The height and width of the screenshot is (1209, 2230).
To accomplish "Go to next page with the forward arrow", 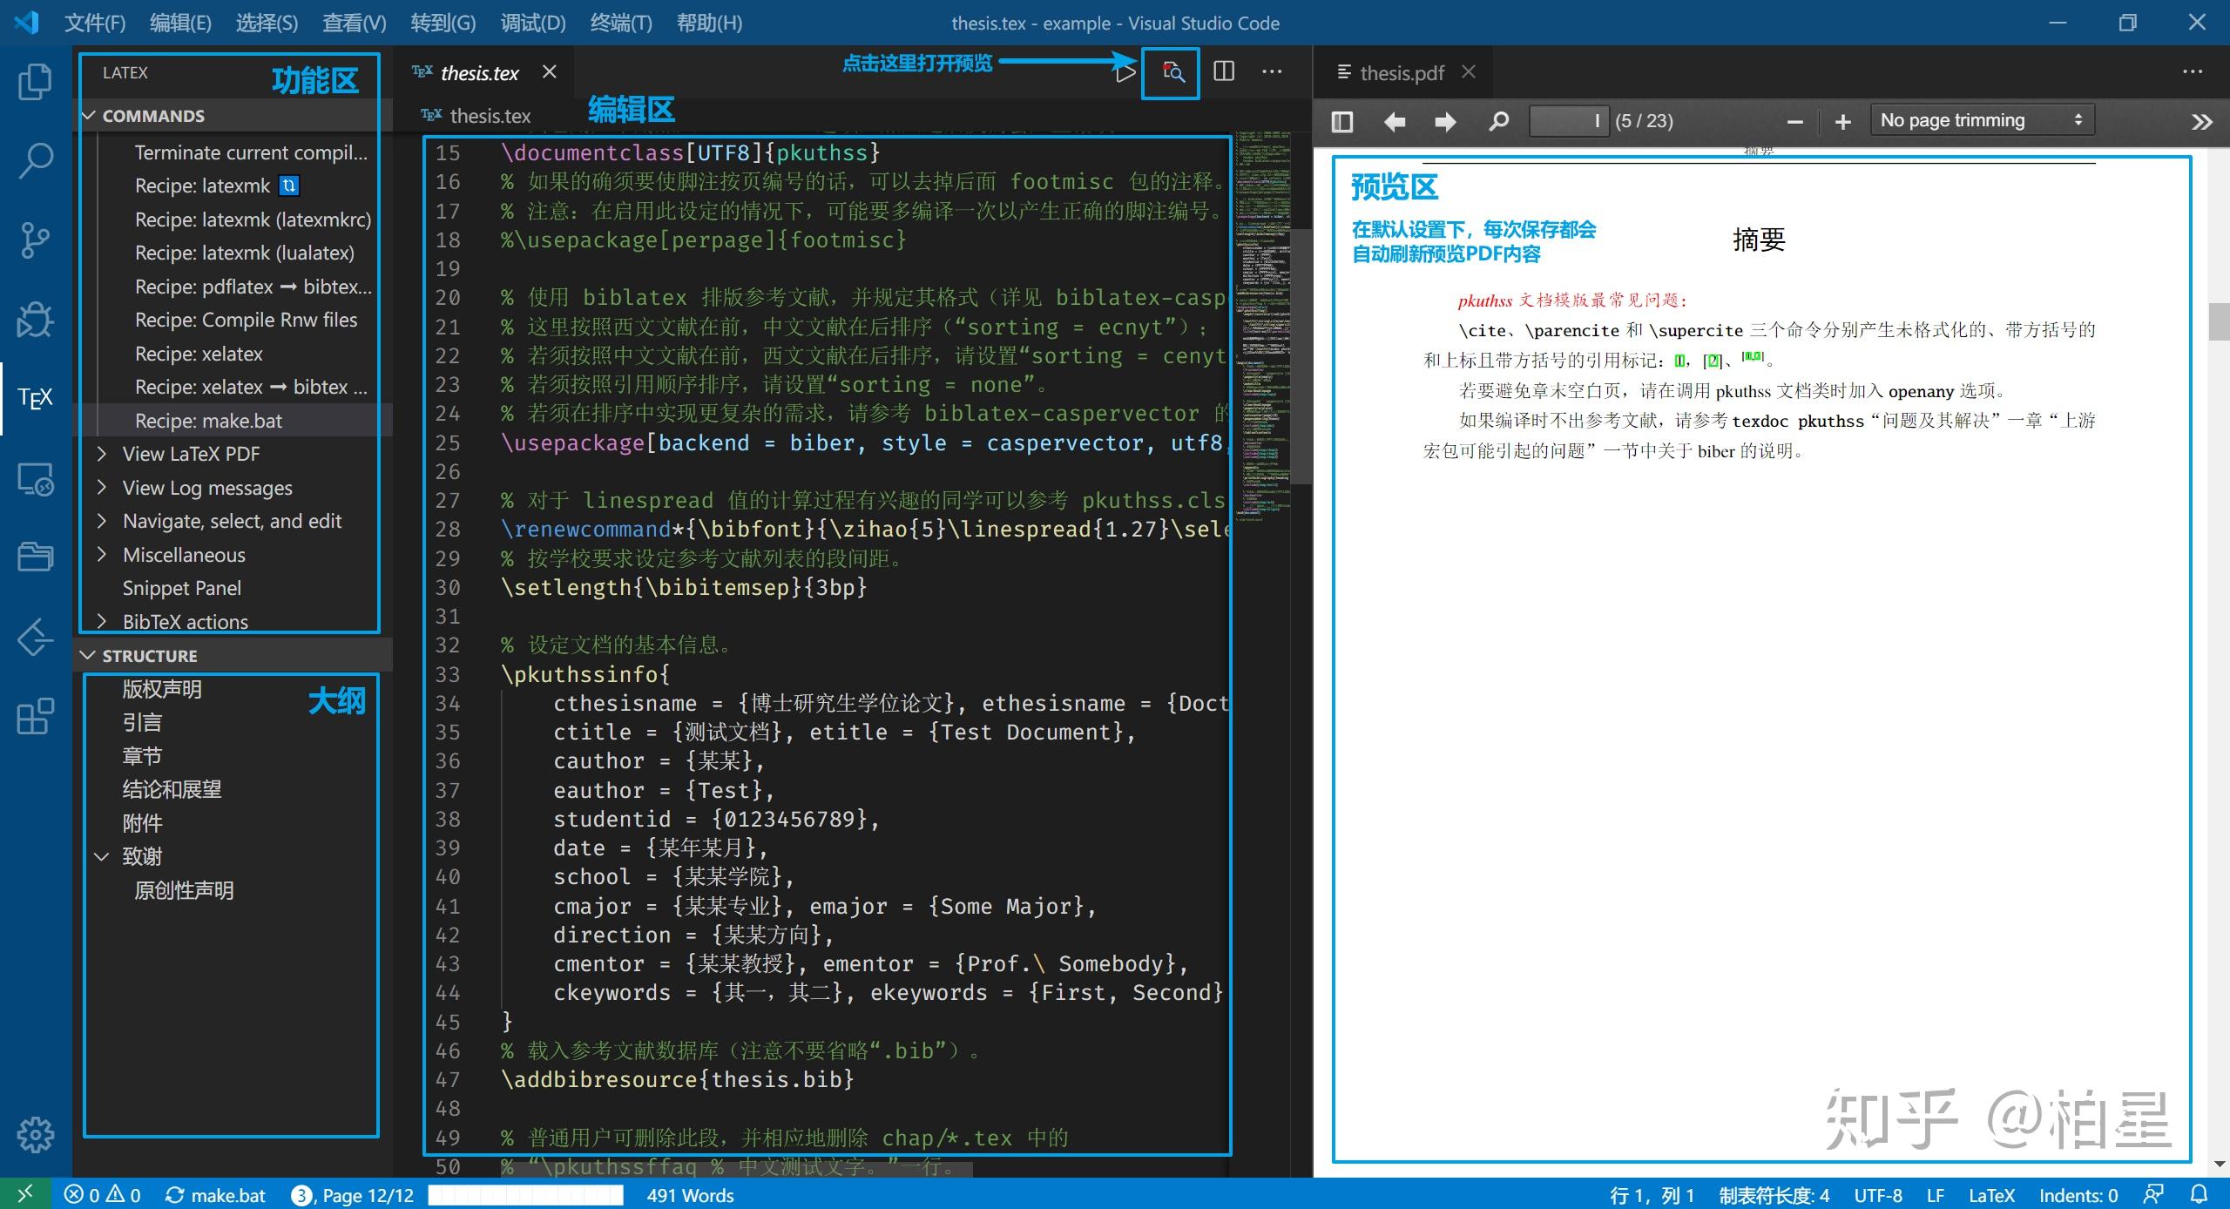I will (1445, 121).
